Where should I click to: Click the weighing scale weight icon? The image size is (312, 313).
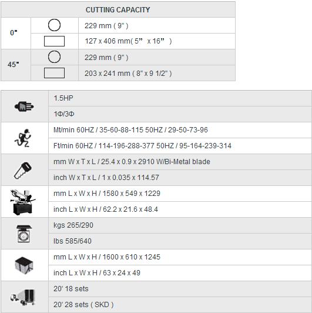coord(24,234)
